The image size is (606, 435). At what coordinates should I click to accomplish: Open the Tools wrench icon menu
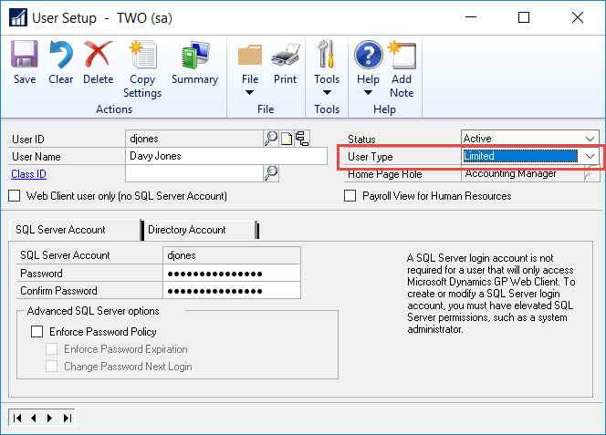coord(326,54)
